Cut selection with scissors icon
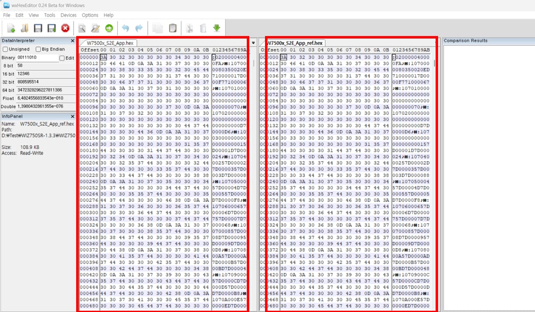This screenshot has width=535, height=312. tap(189, 28)
